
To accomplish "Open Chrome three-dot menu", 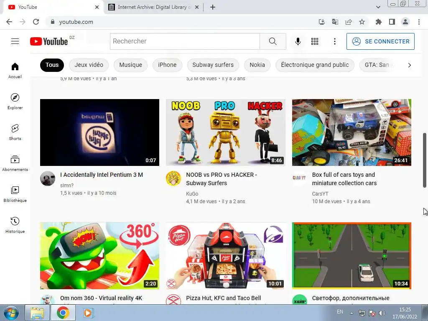I will tap(419, 22).
